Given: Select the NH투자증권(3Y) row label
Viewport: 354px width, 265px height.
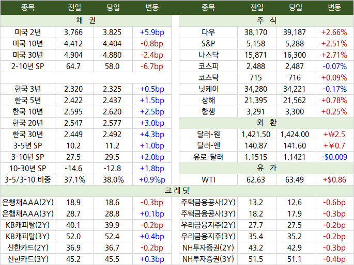Looking at the screenshot, I should (x=208, y=259).
